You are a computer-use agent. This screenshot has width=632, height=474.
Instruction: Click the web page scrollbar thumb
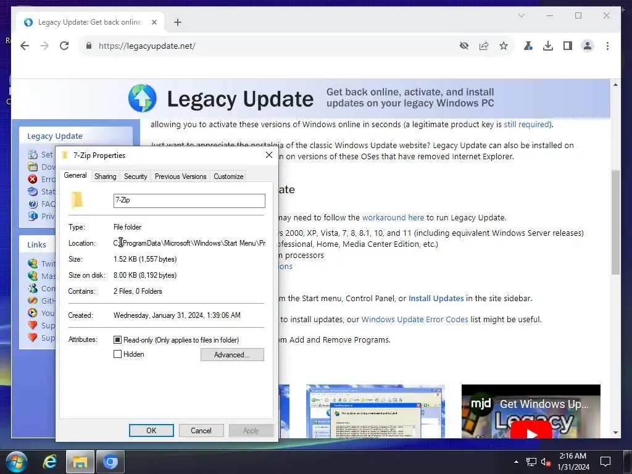click(x=615, y=222)
